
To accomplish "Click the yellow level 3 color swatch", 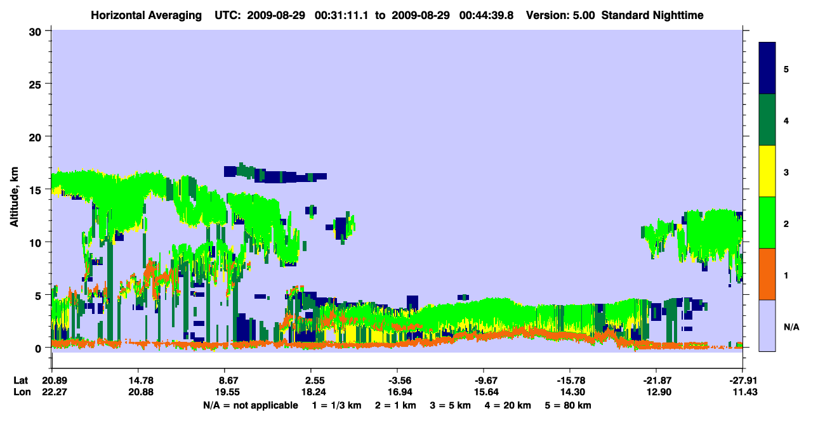I will pos(767,171).
